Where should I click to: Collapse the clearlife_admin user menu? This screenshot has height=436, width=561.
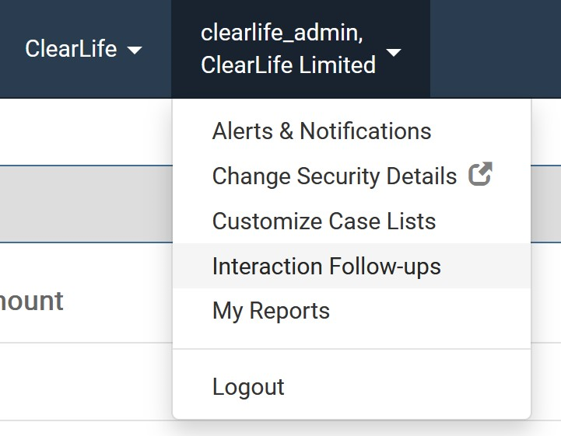click(x=301, y=49)
